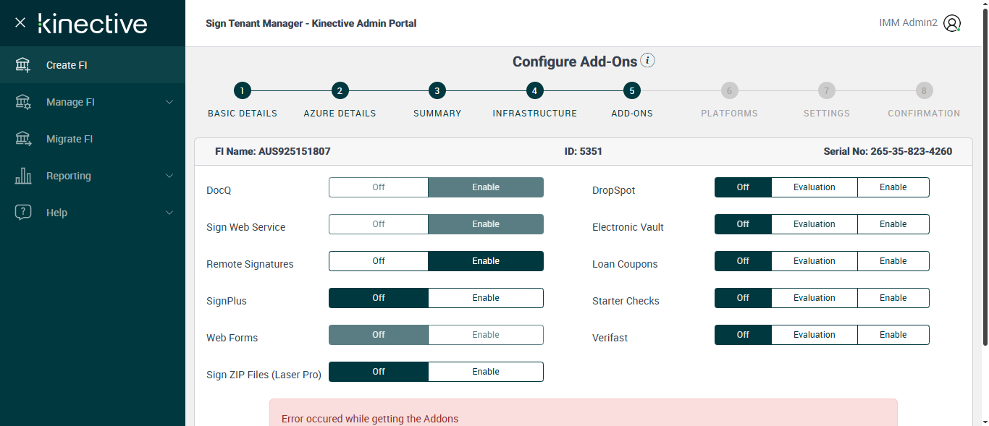Close sidebar with the X icon
The width and height of the screenshot is (989, 426).
(20, 22)
